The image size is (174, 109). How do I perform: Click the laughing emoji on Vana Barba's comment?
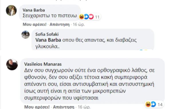[81, 17]
